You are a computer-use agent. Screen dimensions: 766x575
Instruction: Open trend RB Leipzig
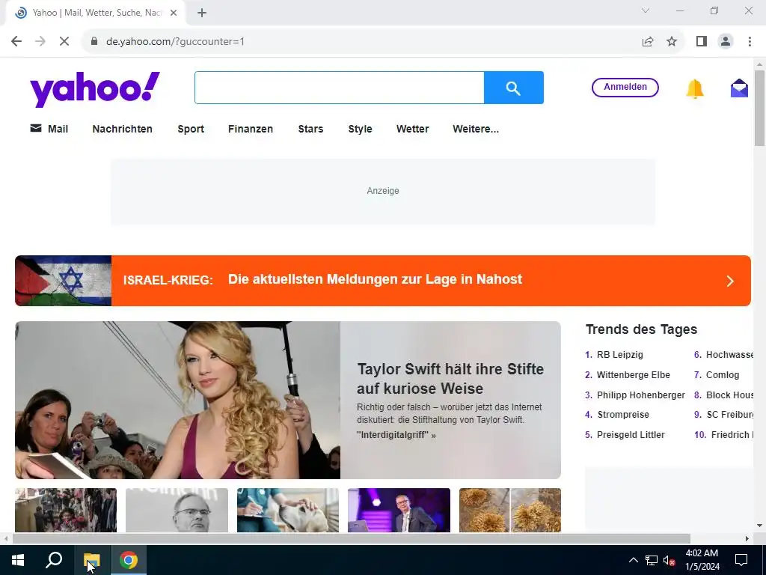[x=619, y=355]
